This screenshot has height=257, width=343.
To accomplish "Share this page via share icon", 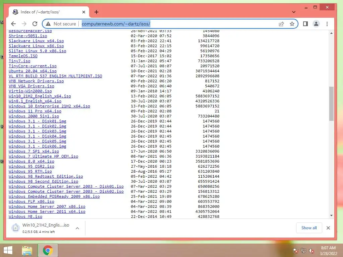I will pos(281,24).
